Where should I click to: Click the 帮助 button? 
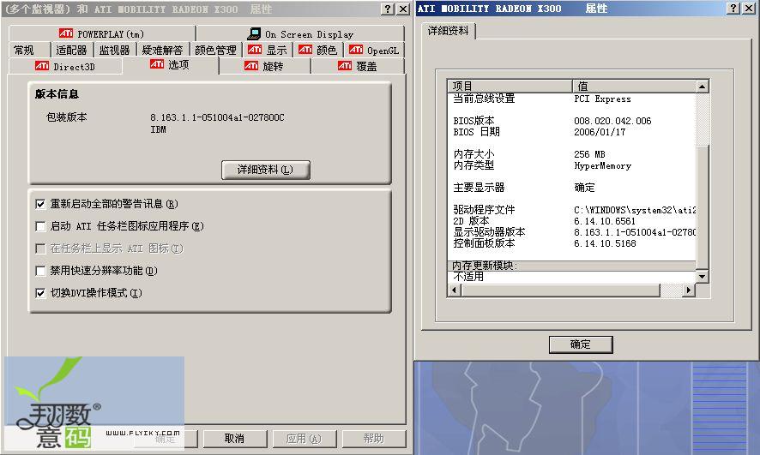point(374,439)
